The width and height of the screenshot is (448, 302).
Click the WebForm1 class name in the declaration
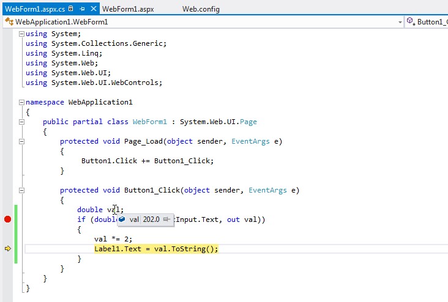click(x=150, y=122)
